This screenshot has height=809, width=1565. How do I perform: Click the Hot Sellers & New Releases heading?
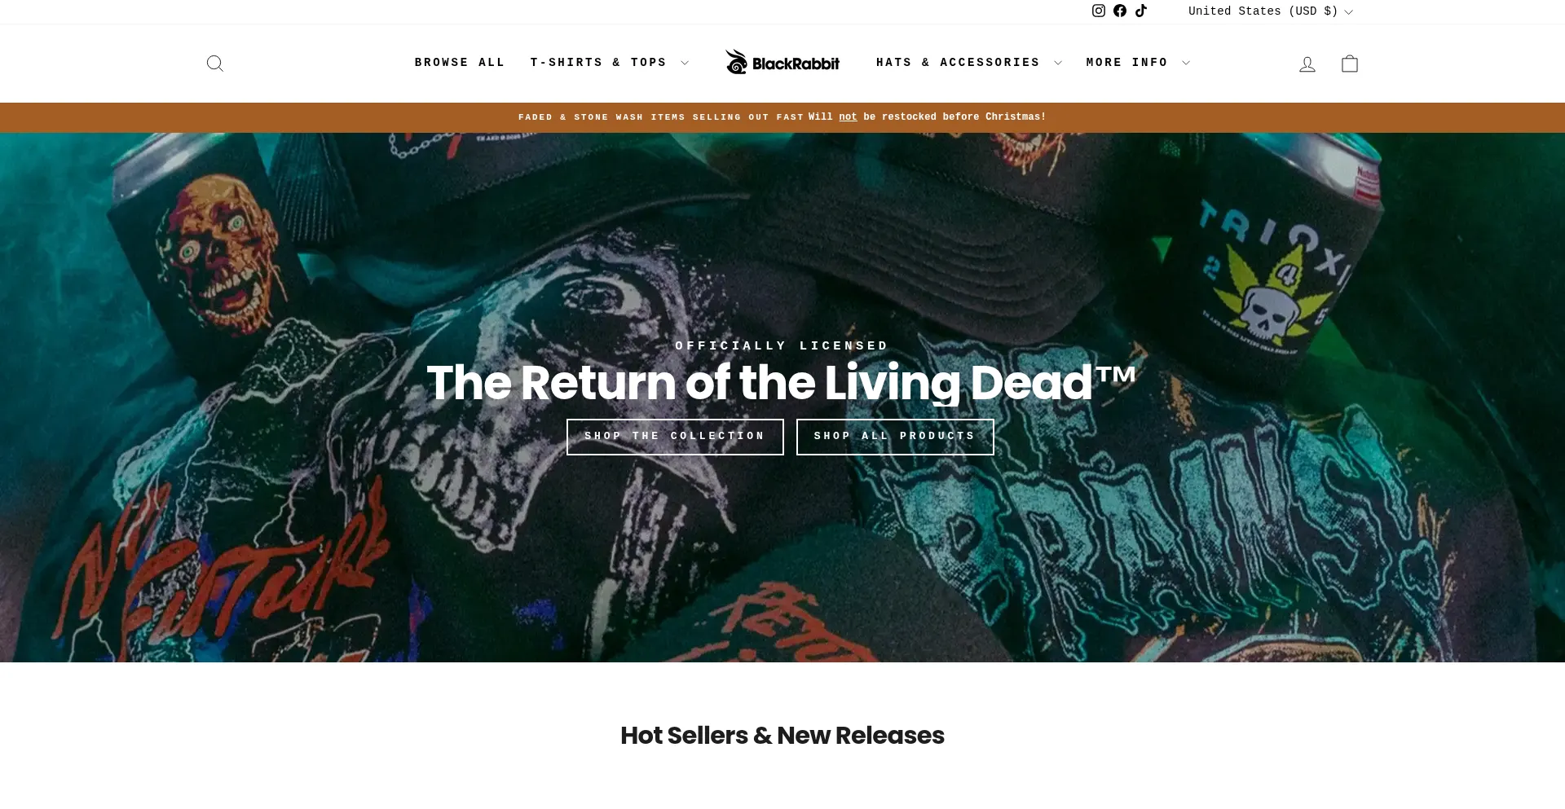pyautogui.click(x=782, y=736)
